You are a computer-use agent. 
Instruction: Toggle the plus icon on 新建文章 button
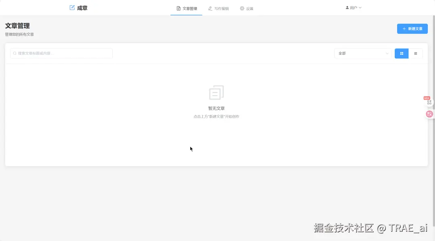pos(404,29)
